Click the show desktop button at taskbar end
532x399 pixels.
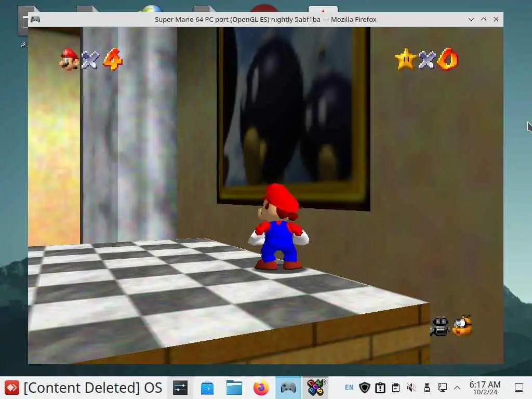click(x=519, y=388)
